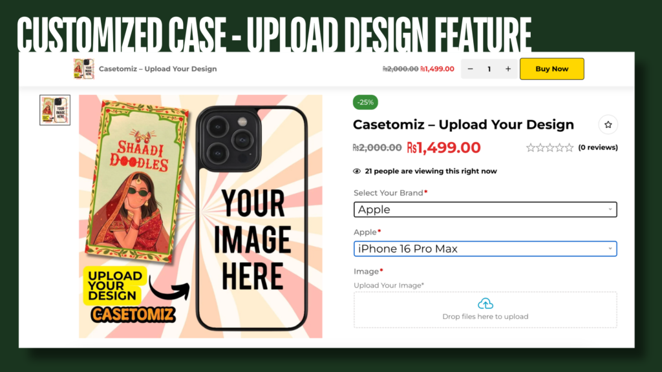The height and width of the screenshot is (372, 662).
Task: Click the eye icon beside viewer count
Action: tap(357, 171)
